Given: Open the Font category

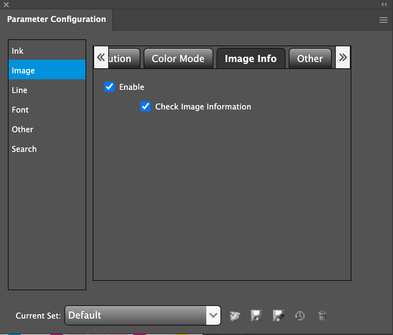Looking at the screenshot, I should (20, 110).
